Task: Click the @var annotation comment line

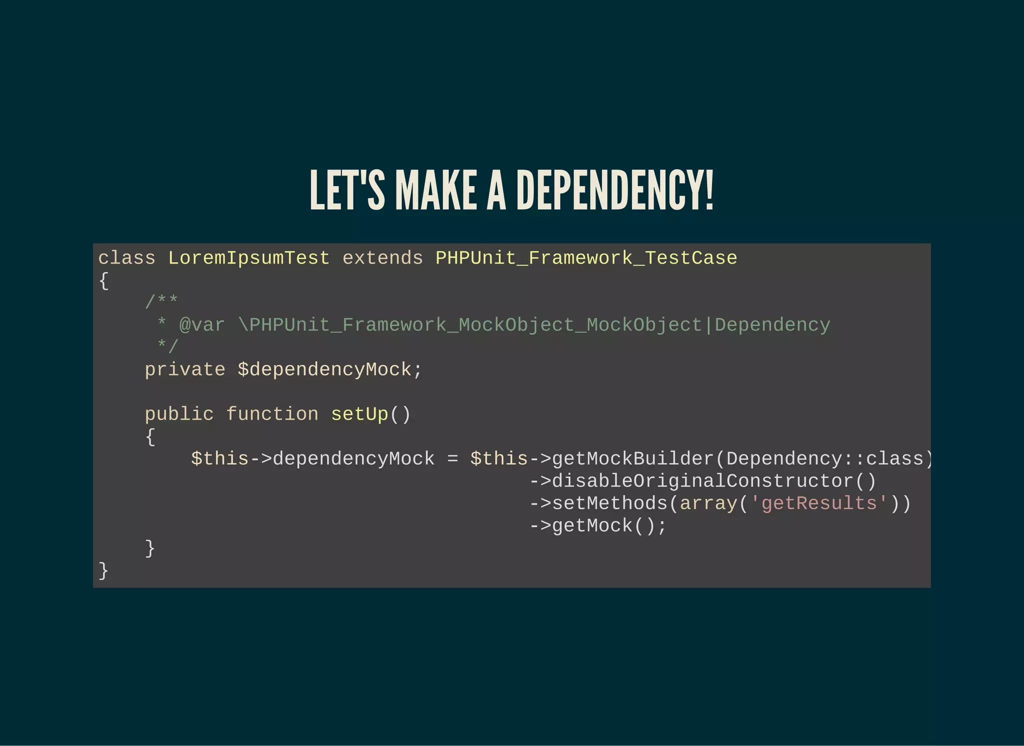Action: pyautogui.click(x=493, y=325)
